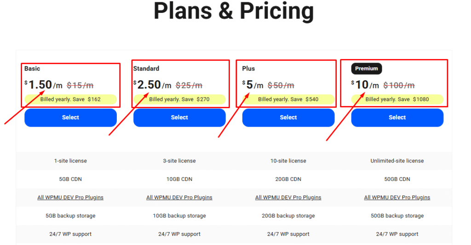Click the crossed-out $100/m Premium price

[399, 86]
